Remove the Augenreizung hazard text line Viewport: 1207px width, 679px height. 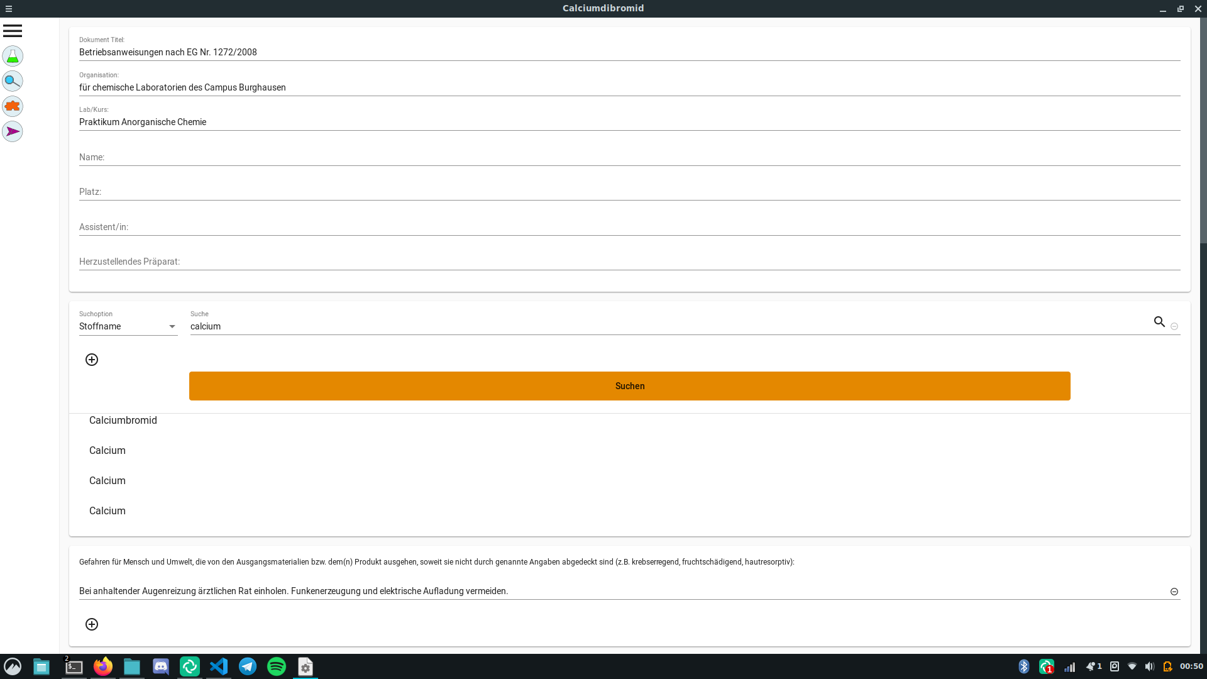pyautogui.click(x=1174, y=592)
